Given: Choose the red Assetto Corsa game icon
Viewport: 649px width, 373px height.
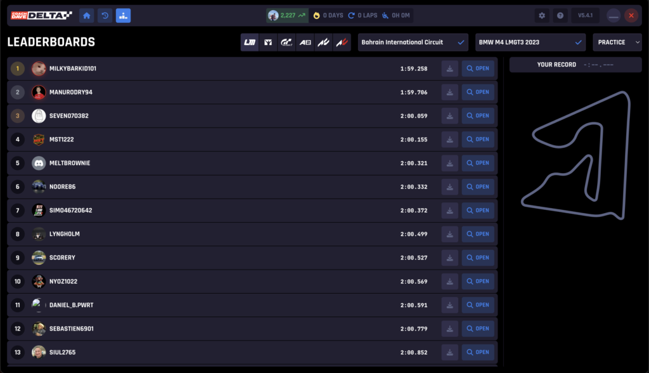Looking at the screenshot, I should click(x=342, y=43).
